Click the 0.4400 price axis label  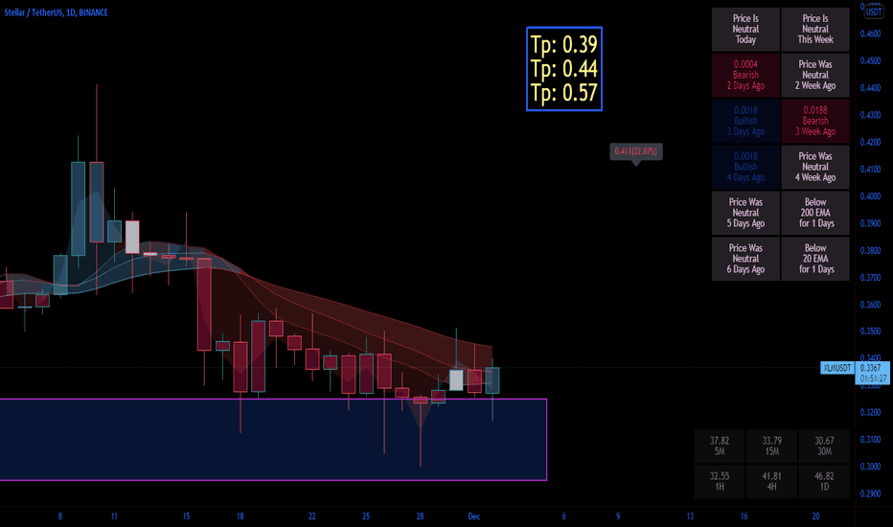870,88
